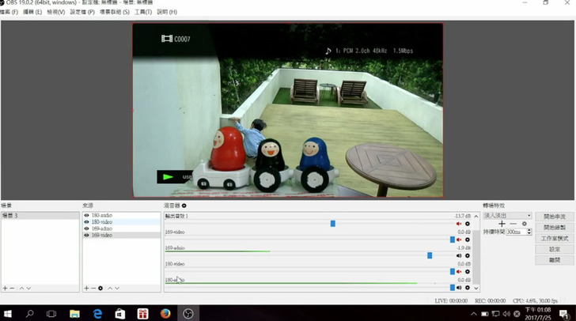Image resolution: width=576 pixels, height=321 pixels.
Task: Open the 淡入淡出 transition dropdown
Action: pyautogui.click(x=507, y=216)
